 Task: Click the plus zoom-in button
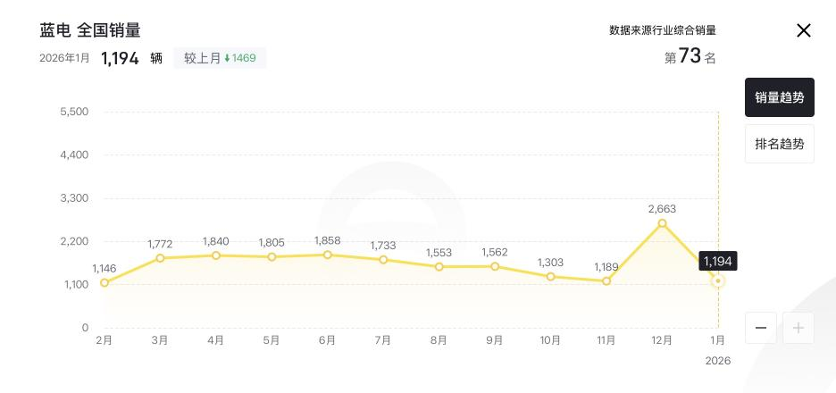point(798,328)
